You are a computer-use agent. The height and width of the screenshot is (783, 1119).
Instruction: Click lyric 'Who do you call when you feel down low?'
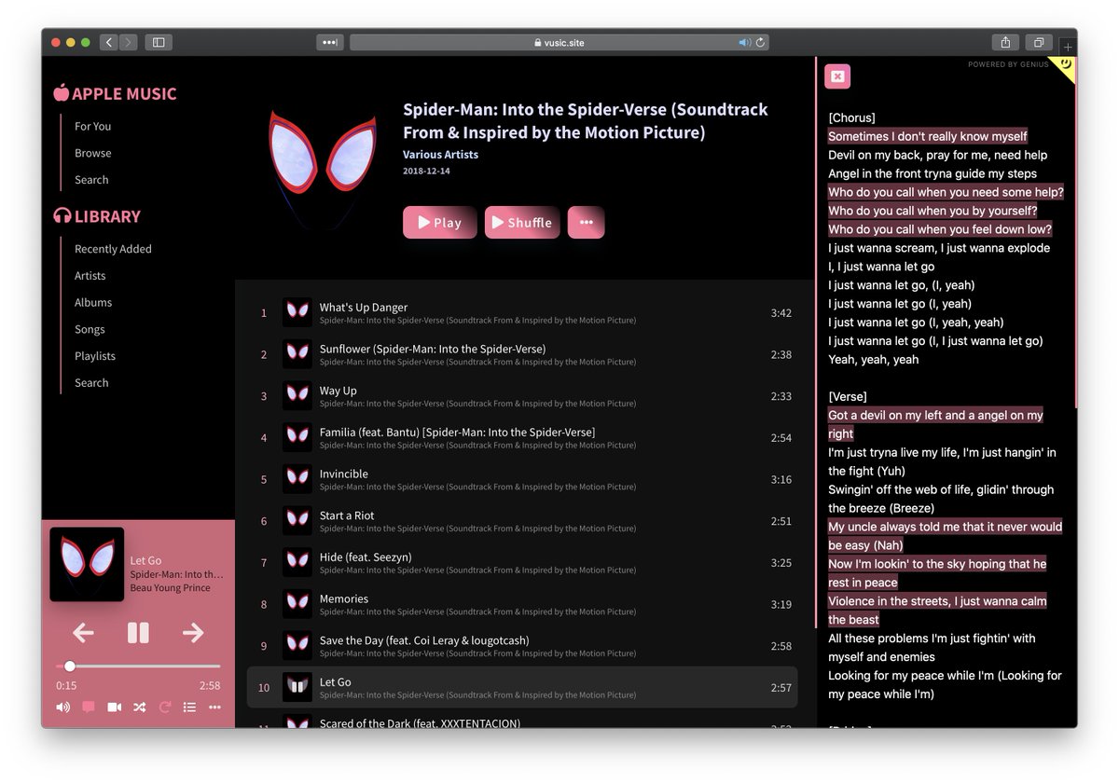940,229
